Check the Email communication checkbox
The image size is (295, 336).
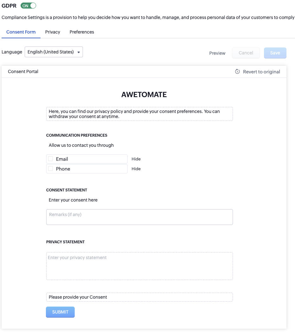click(51, 159)
